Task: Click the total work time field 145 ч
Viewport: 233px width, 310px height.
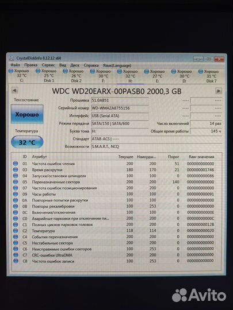Action: pyautogui.click(x=206, y=131)
